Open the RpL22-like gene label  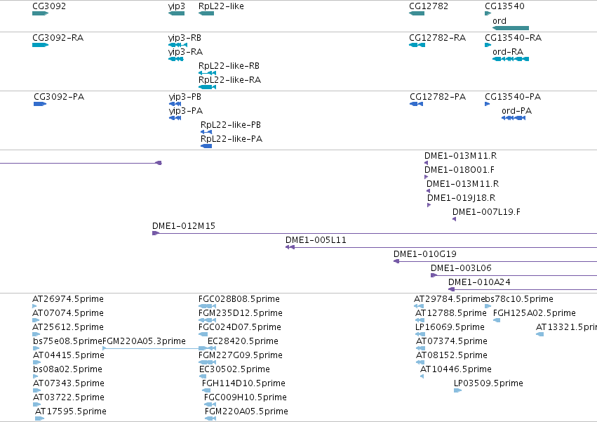221,6
